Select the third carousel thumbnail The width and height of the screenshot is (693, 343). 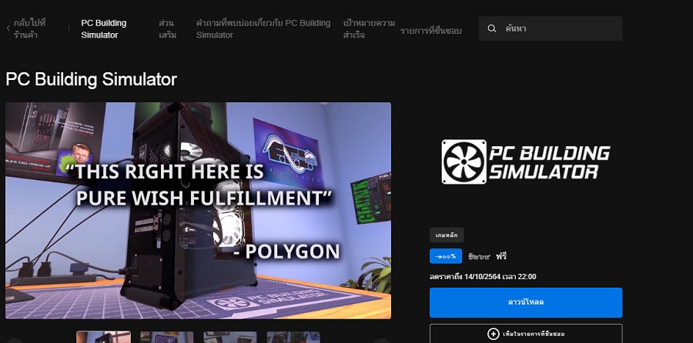pos(229,337)
